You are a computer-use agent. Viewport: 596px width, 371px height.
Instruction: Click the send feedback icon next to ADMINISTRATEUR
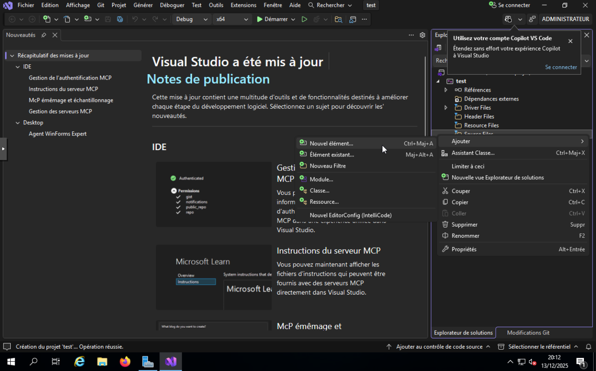[x=532, y=19]
